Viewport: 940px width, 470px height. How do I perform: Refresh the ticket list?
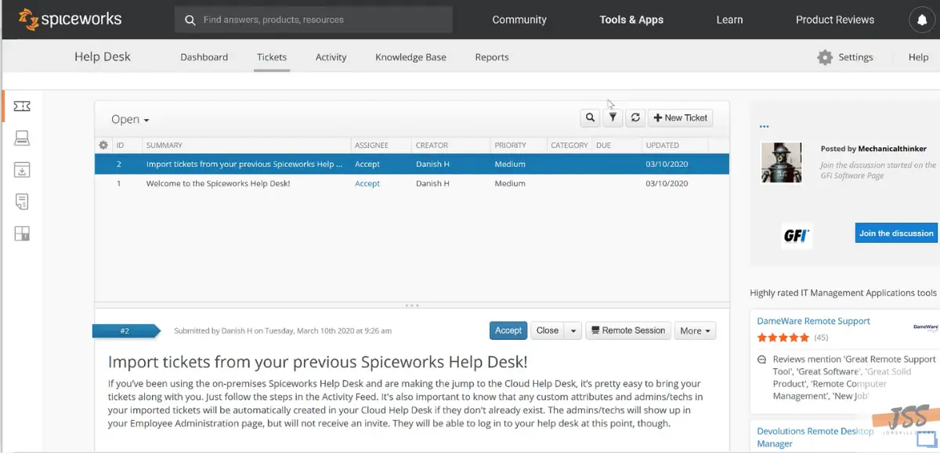pos(635,117)
